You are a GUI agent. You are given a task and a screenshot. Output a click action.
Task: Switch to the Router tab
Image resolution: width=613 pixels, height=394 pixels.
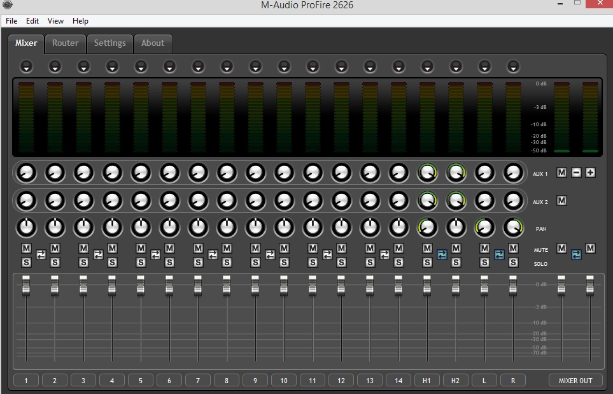coord(66,43)
